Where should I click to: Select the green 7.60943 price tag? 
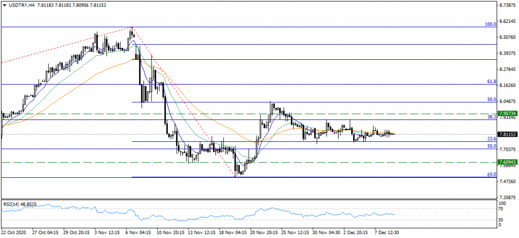pyautogui.click(x=507, y=162)
